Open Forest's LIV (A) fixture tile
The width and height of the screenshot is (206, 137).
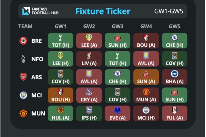point(89,59)
